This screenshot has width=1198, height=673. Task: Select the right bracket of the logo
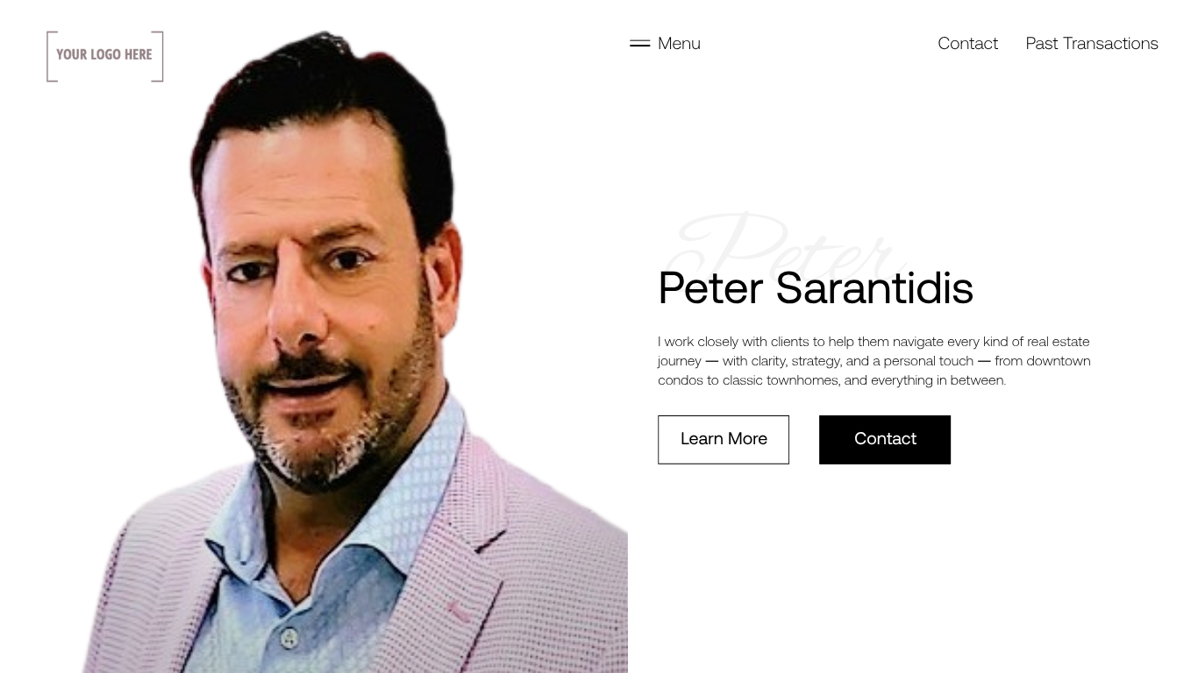(158, 56)
